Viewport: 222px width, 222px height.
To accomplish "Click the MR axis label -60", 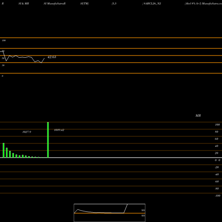I will click(217, 182).
